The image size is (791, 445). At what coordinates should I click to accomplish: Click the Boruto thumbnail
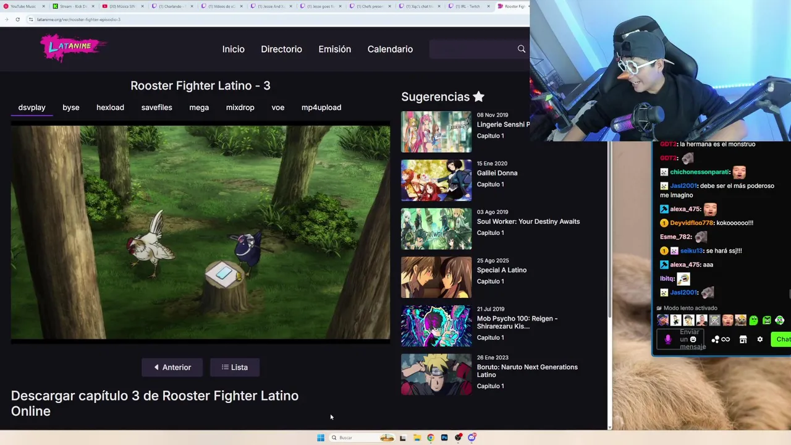click(x=436, y=375)
